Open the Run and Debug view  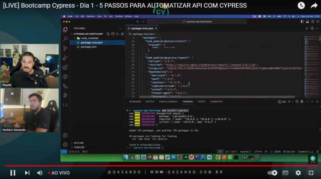[x=65, y=58]
